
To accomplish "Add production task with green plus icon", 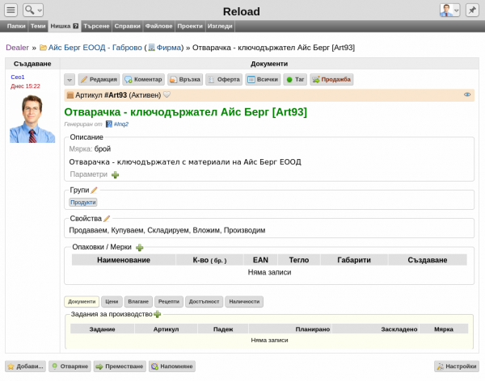I will click(x=157, y=314).
